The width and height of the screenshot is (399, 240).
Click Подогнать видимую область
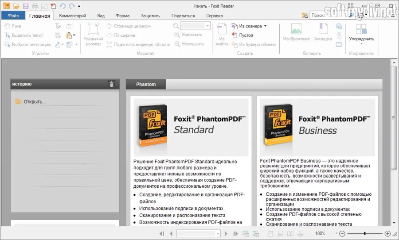tap(138, 44)
